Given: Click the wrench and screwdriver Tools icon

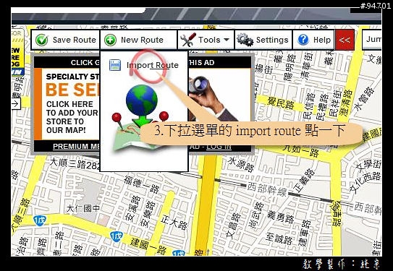Looking at the screenshot, I should click(x=188, y=40).
